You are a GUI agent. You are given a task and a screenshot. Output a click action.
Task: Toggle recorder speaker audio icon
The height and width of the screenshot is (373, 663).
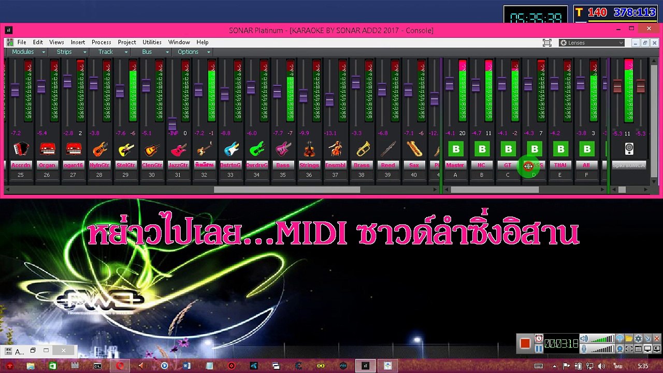[x=584, y=338]
